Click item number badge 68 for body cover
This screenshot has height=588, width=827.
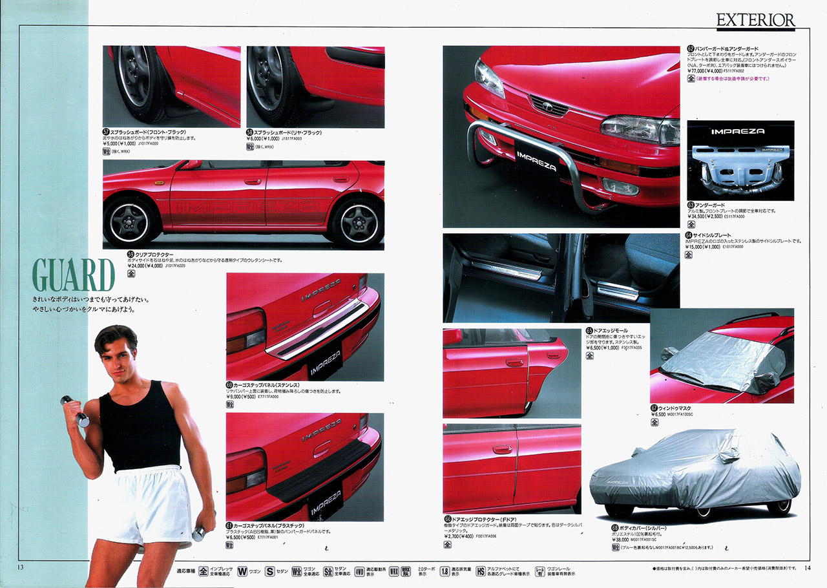point(615,528)
